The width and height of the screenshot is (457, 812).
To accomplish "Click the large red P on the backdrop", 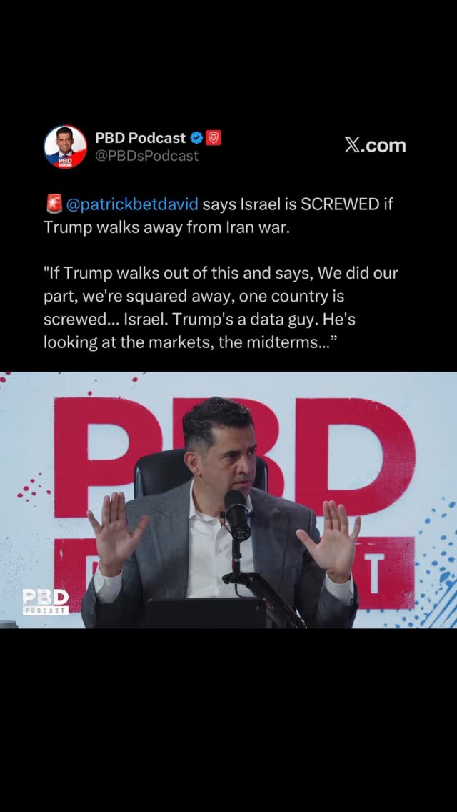I will coord(108,457).
